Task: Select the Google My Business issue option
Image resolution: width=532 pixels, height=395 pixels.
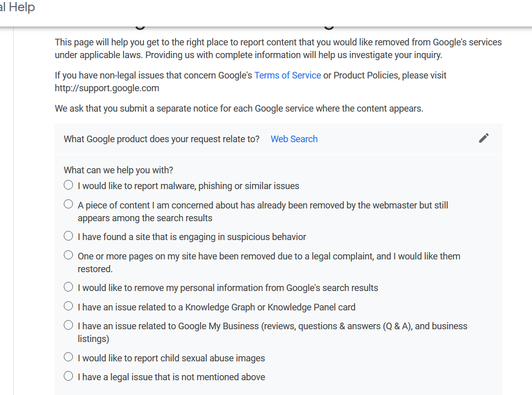Action: [68, 325]
